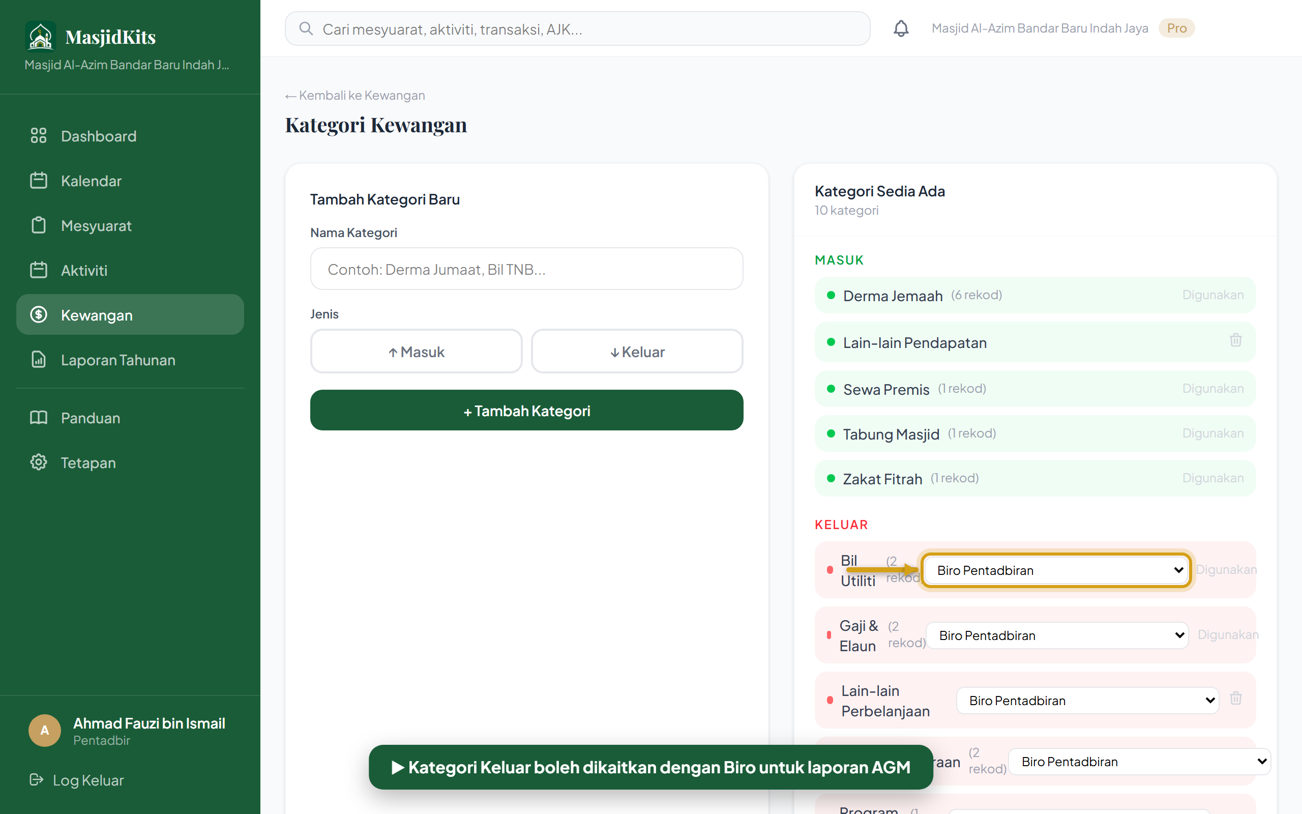Click the Panduan book icon

click(x=39, y=417)
